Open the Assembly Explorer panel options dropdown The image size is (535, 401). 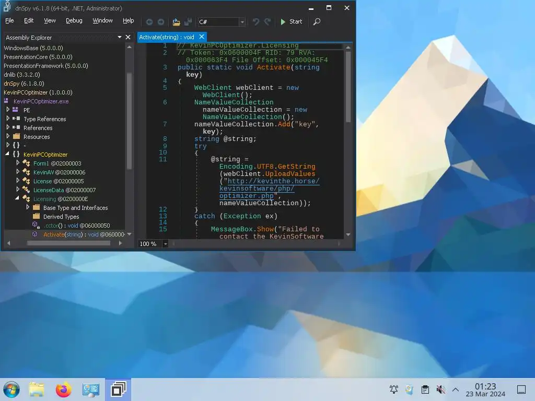(120, 37)
